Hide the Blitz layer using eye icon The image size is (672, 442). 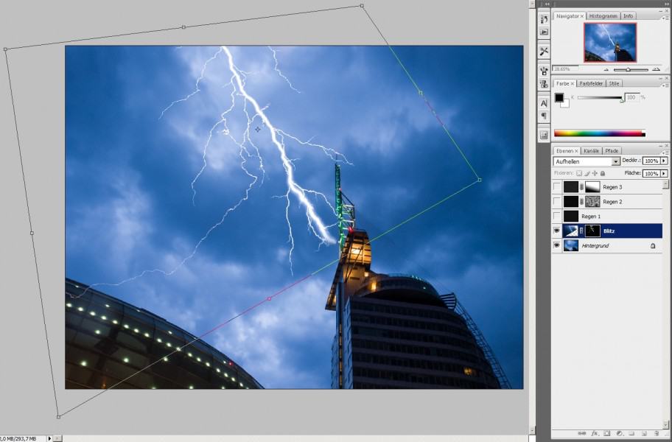(x=557, y=231)
